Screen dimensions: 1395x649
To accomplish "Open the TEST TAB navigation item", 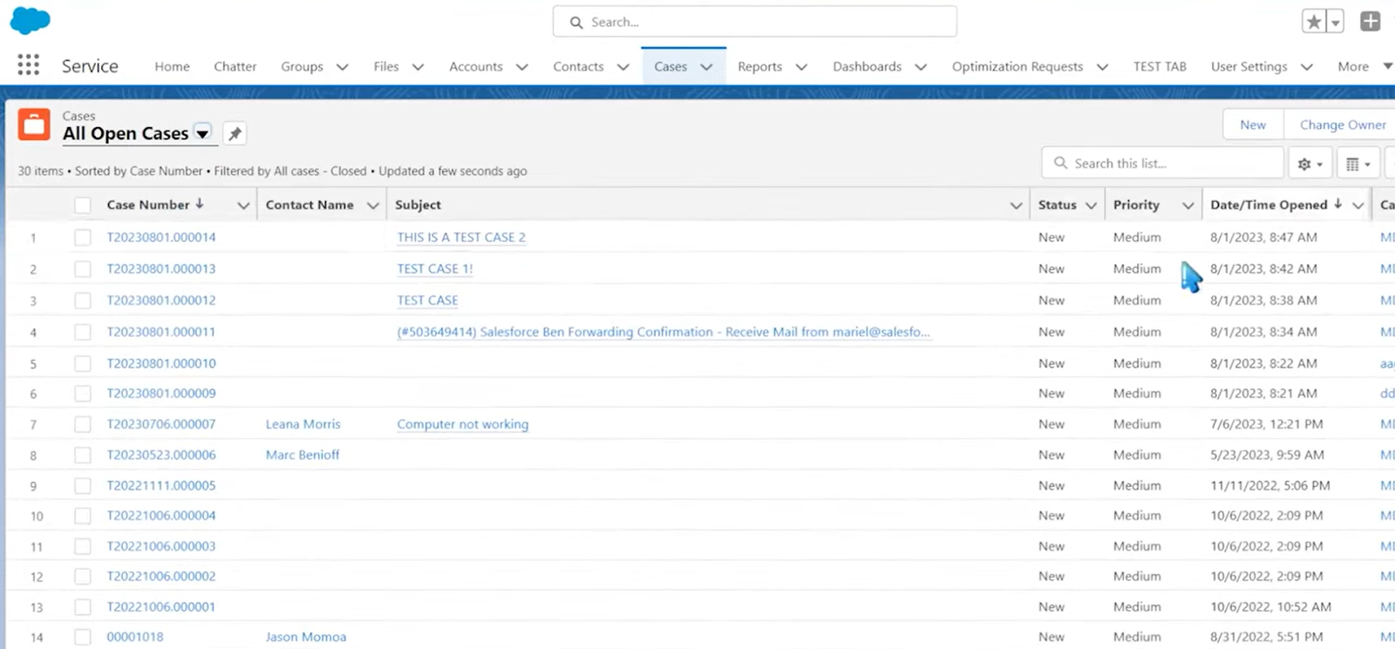I will click(x=1160, y=66).
